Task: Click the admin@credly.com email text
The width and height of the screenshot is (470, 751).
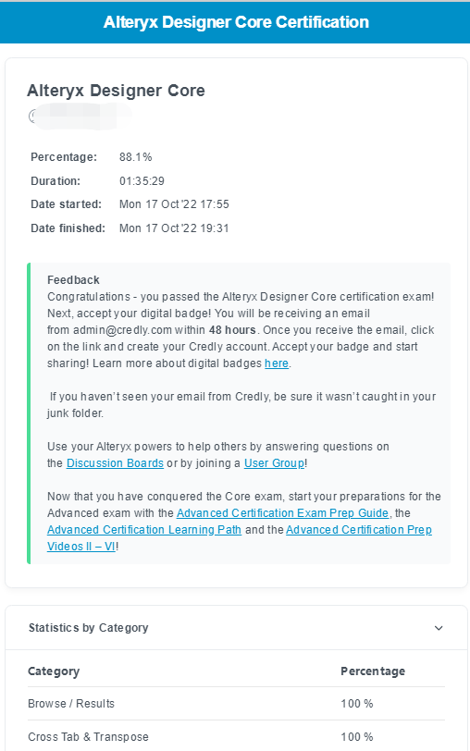Action: tap(122, 330)
